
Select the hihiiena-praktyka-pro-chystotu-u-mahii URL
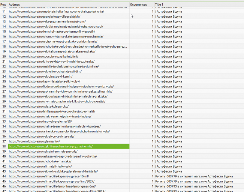click(52, 111)
